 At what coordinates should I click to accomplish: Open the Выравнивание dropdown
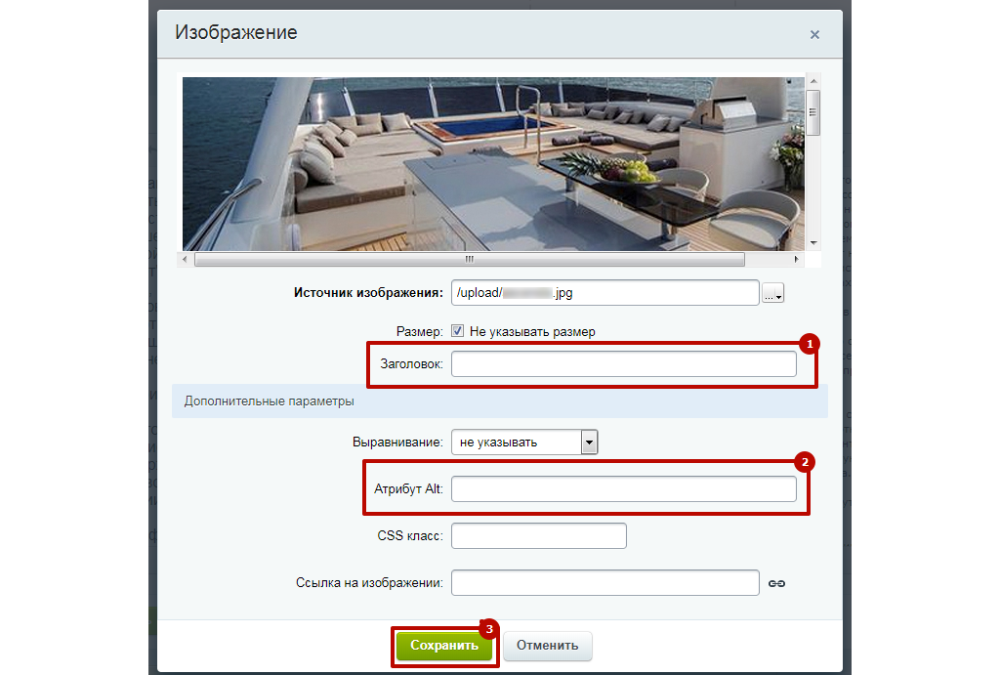point(524,443)
